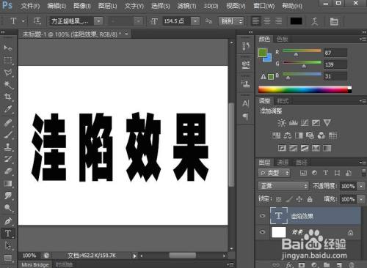The height and width of the screenshot is (268, 367).
Task: Select the Eyedropper tool
Action: pyautogui.click(x=8, y=109)
